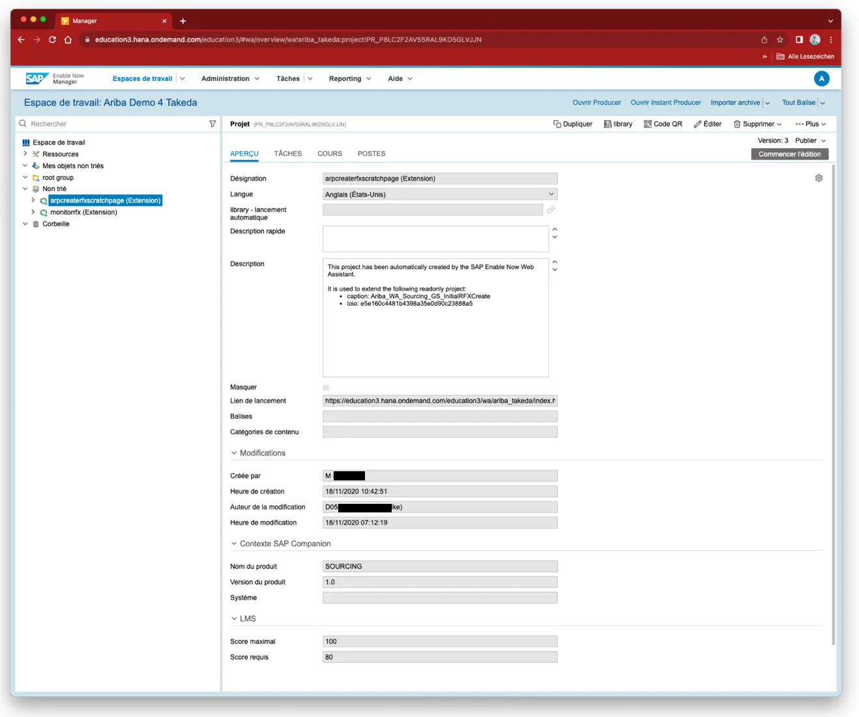859x717 pixels.
Task: Click the Éditer pencil icon
Action: coord(697,124)
